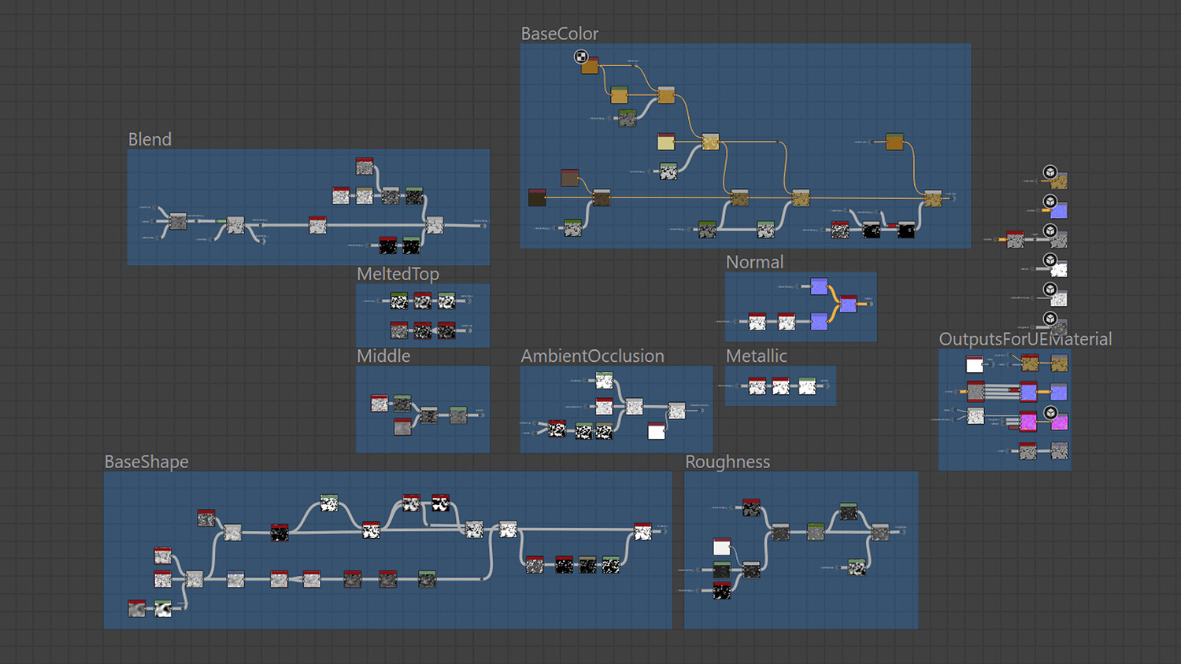1181x664 pixels.
Task: Select the red-header noise node in BaseColor
Action: 840,230
